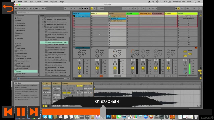Image resolution: width=214 pixels, height=120 pixels.
Task: Select the MIDI Effects category
Action: tap(21, 28)
